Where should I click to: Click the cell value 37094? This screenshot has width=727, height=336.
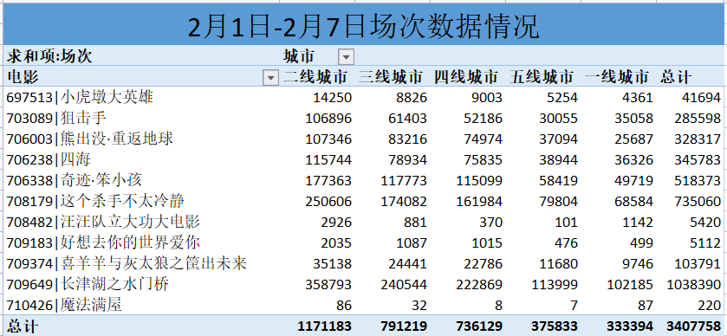tap(559, 139)
